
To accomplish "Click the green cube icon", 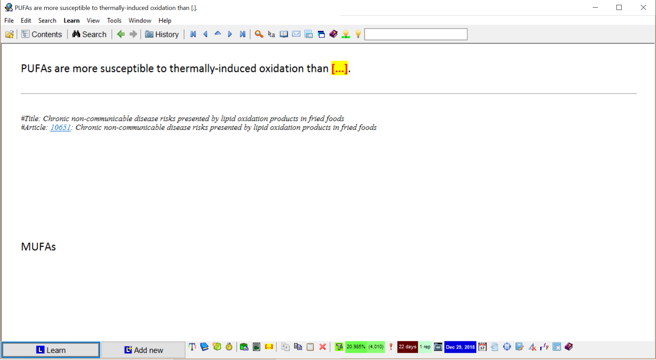I will 217,347.
